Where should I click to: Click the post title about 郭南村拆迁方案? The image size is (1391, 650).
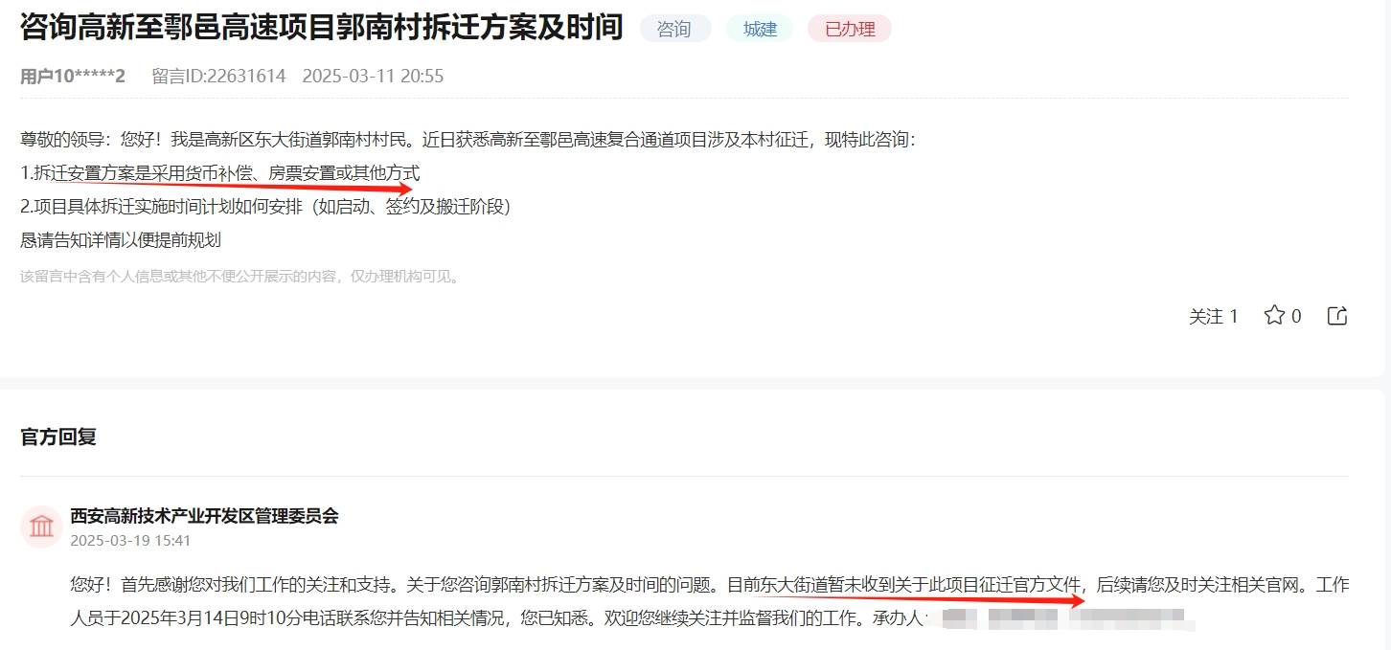321,28
